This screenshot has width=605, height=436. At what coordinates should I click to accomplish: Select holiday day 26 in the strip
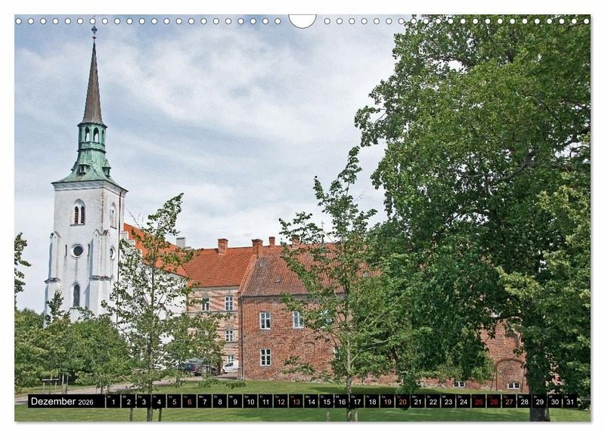coord(495,401)
